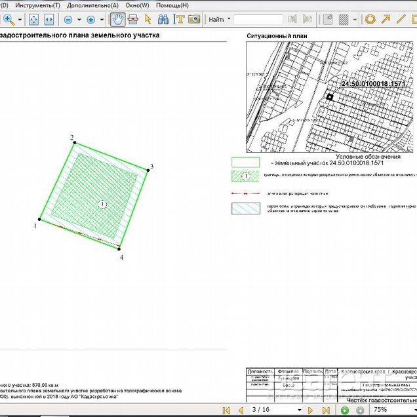
Task: Click the fit width icon
Action: pos(49,20)
